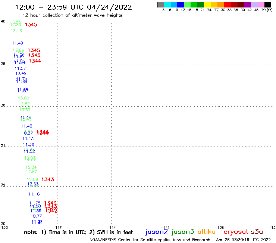Select the purple swatch between 39 and 42

[x=248, y=4]
